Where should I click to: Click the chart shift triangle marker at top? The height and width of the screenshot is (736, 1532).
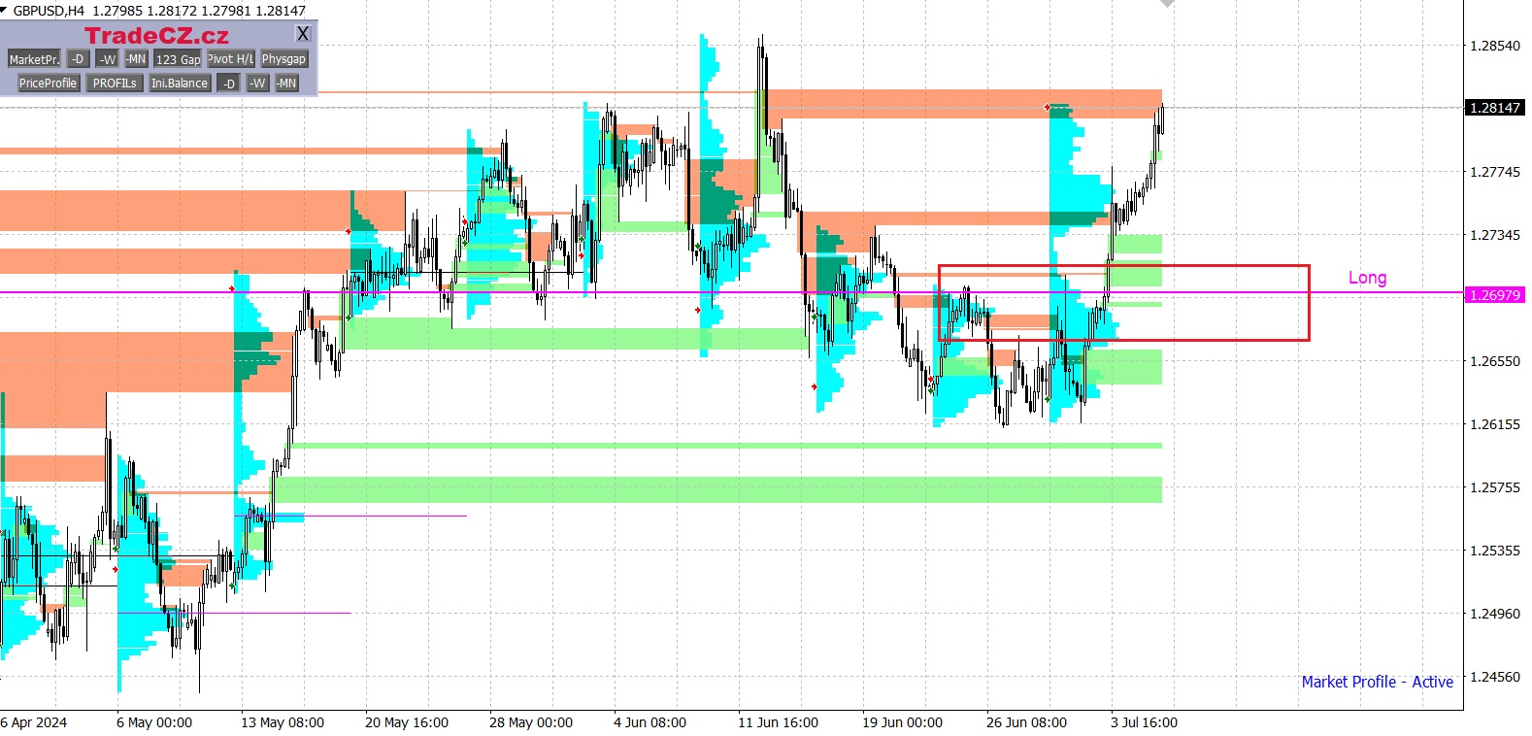(x=1167, y=4)
